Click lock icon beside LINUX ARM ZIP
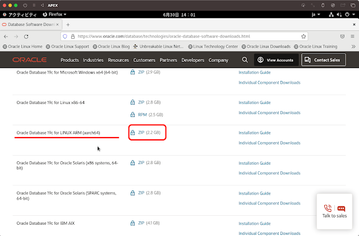This screenshot has width=359, height=236. coord(132,133)
